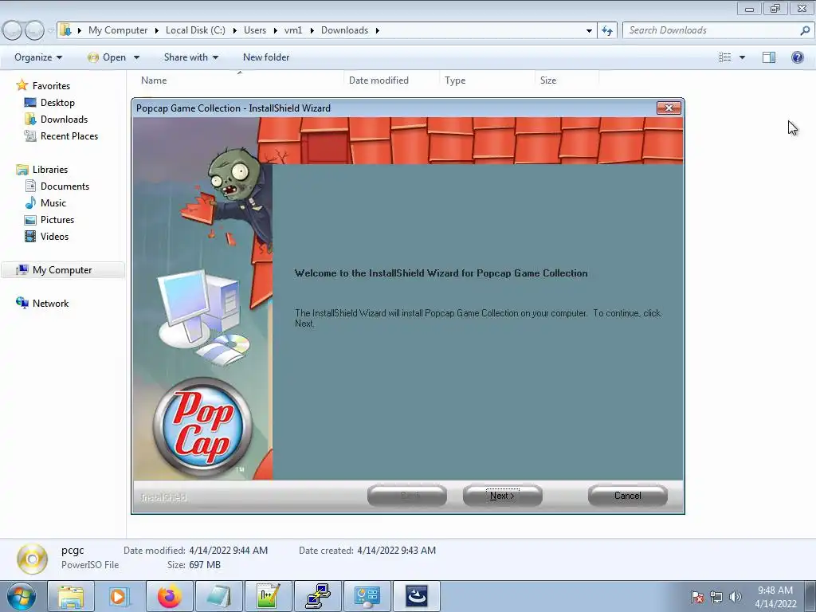Create a New folder

click(x=266, y=57)
